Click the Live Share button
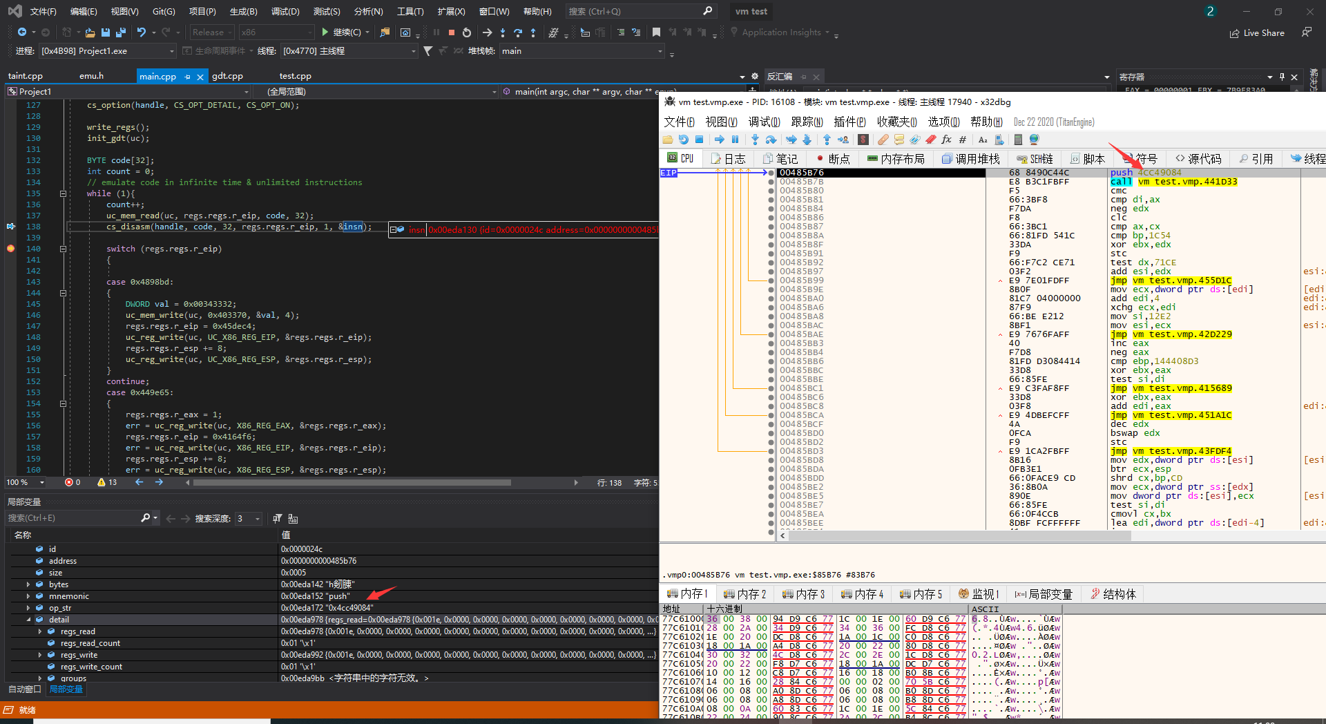The image size is (1326, 724). [1257, 32]
